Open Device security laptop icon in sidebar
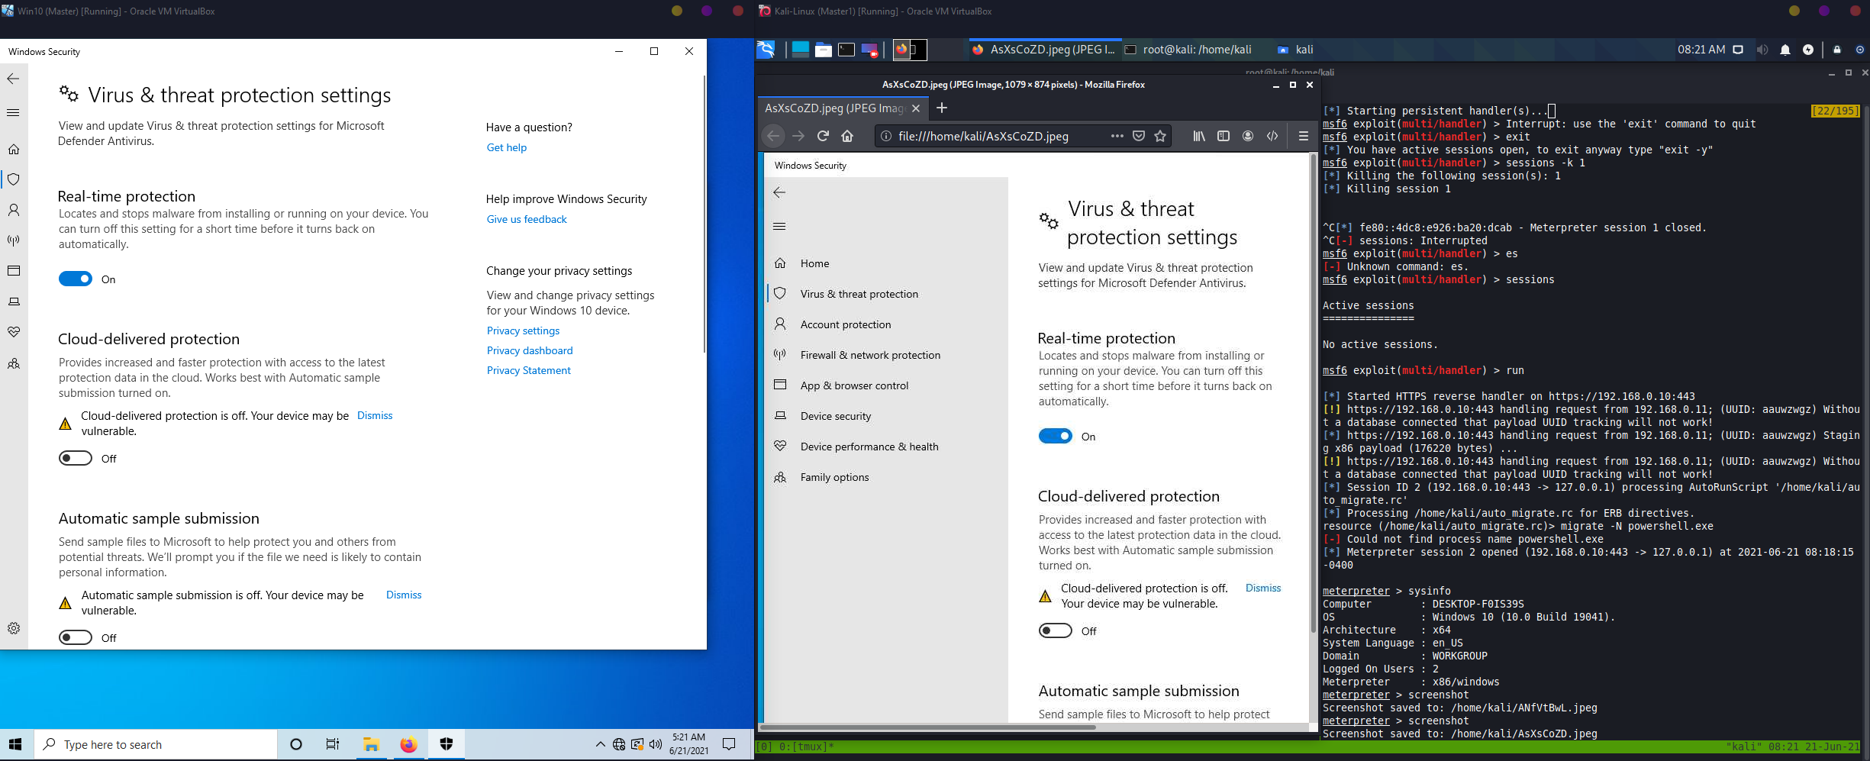This screenshot has height=761, width=1870. pos(13,301)
